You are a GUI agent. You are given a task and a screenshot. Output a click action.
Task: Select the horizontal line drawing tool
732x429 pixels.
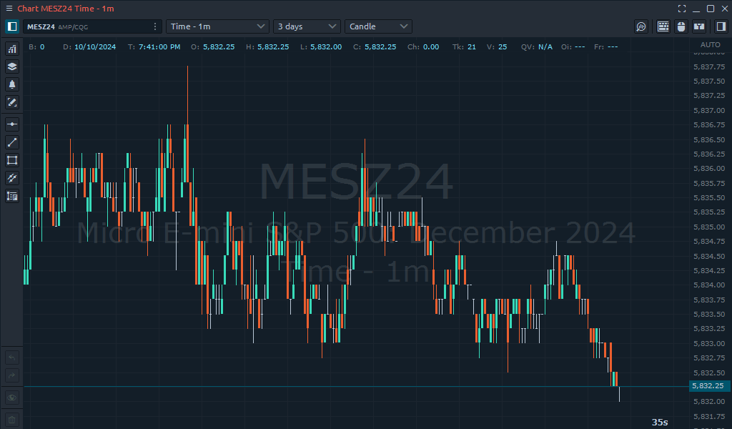(12, 124)
